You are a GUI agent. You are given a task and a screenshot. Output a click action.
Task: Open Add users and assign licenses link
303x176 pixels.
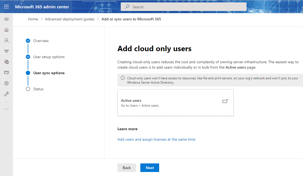point(156,139)
